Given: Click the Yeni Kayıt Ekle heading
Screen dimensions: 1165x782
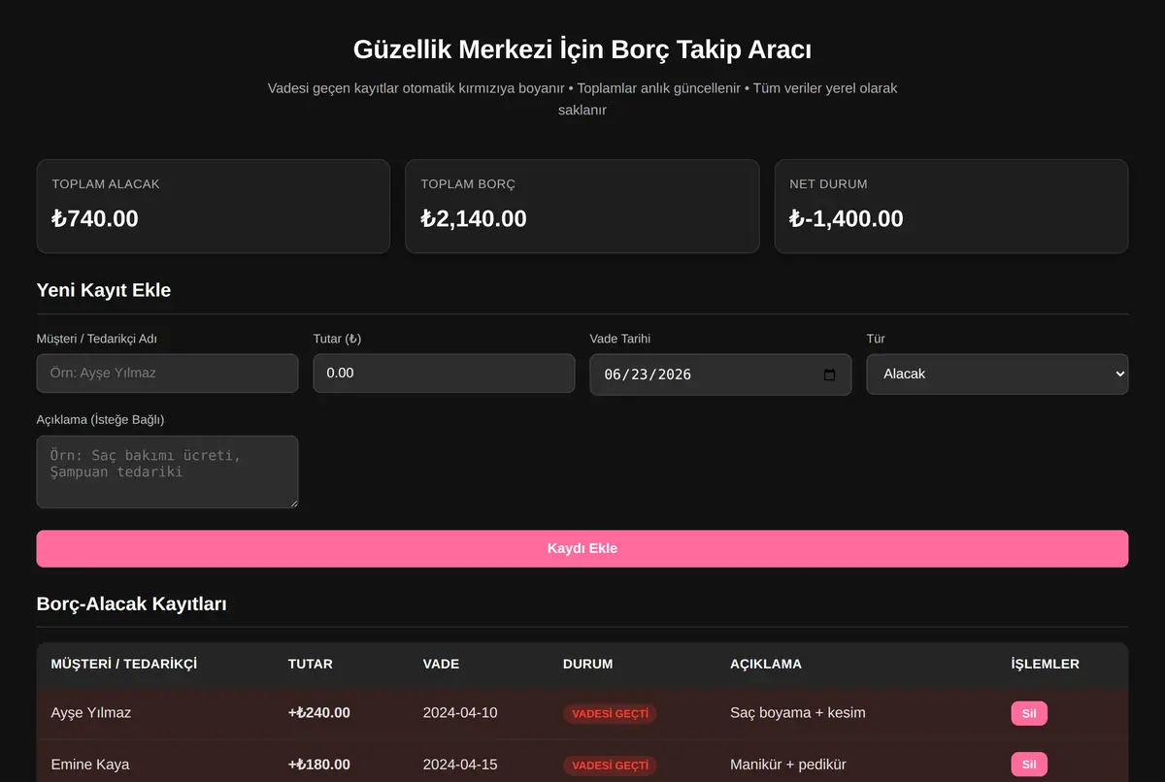Looking at the screenshot, I should pyautogui.click(x=104, y=290).
